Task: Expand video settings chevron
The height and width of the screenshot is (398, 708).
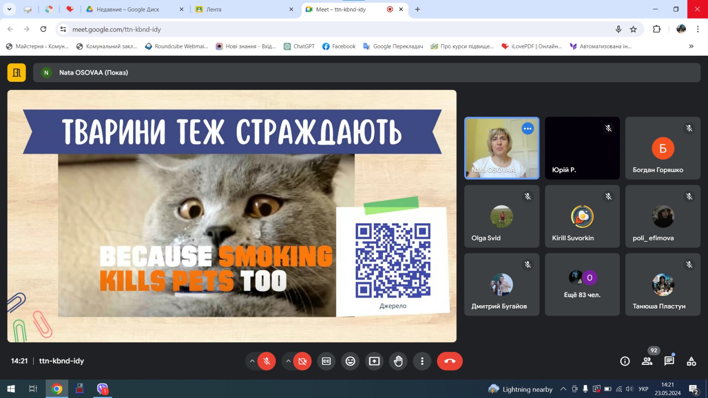Action: (x=288, y=361)
